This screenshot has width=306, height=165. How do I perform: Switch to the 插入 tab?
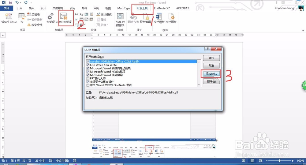click(x=31, y=8)
